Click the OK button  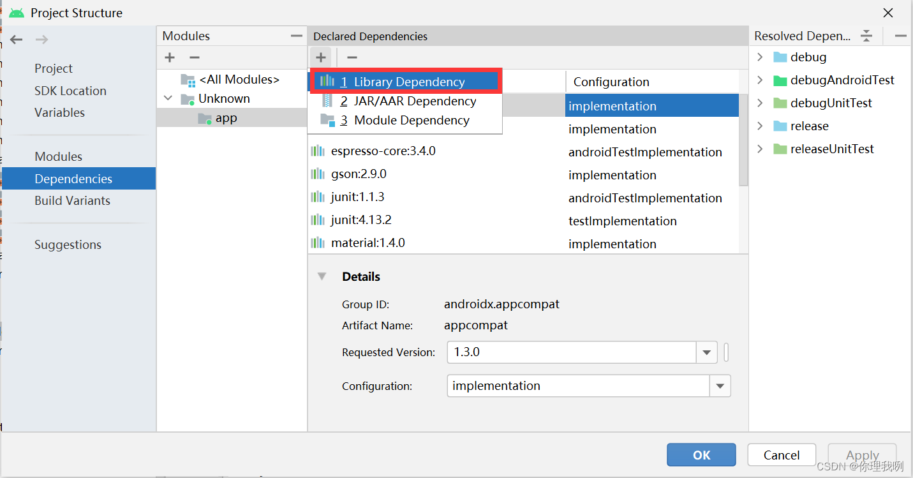click(x=701, y=454)
